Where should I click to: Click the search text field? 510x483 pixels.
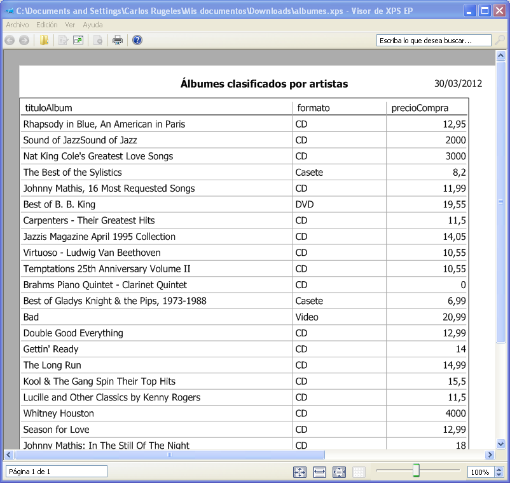click(434, 41)
